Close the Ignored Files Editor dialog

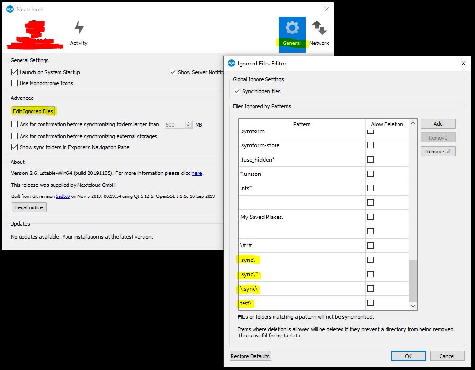pos(463,63)
